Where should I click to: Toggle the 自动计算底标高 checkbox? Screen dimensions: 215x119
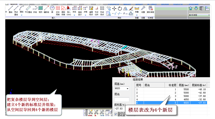116,114
